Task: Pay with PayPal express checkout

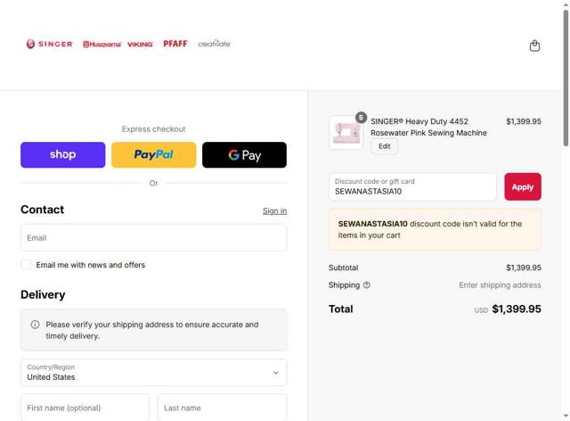Action: 154,155
